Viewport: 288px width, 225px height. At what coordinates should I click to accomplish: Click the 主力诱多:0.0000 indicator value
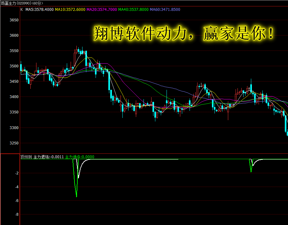click(80, 157)
